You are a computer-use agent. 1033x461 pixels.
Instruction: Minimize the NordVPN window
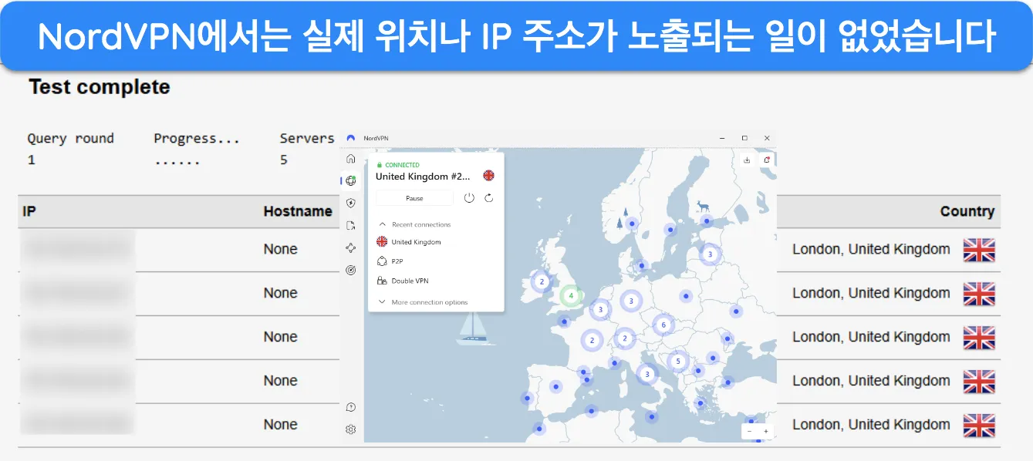coord(722,138)
